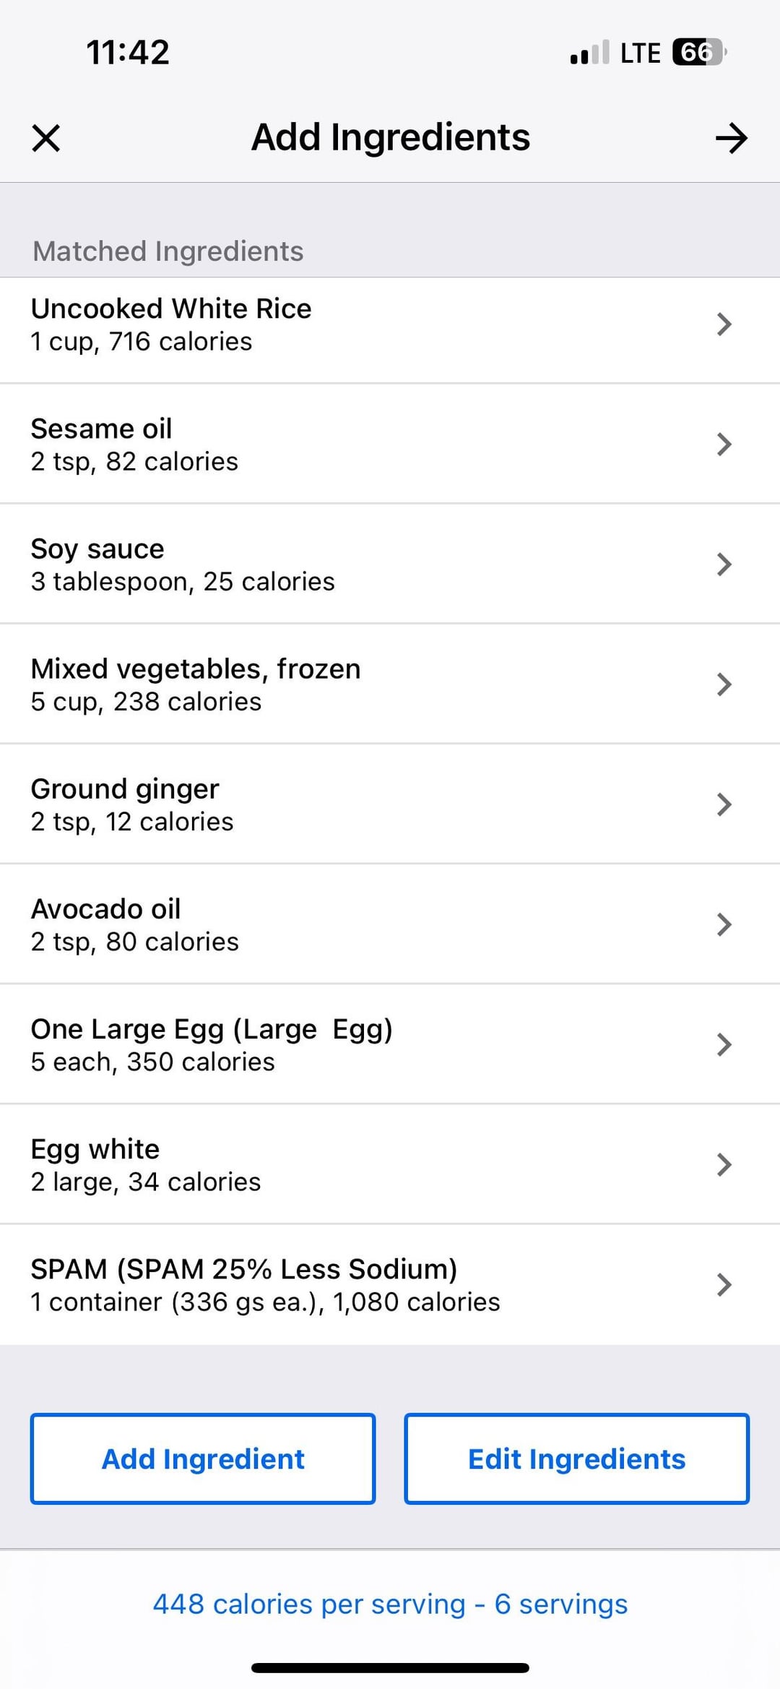Close the Add Ingredients screen

tap(46, 138)
